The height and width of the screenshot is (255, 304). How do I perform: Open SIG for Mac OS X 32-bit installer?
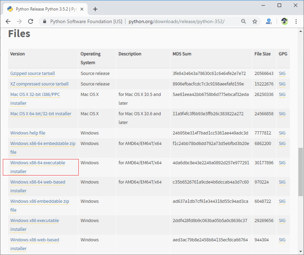pos(282,95)
